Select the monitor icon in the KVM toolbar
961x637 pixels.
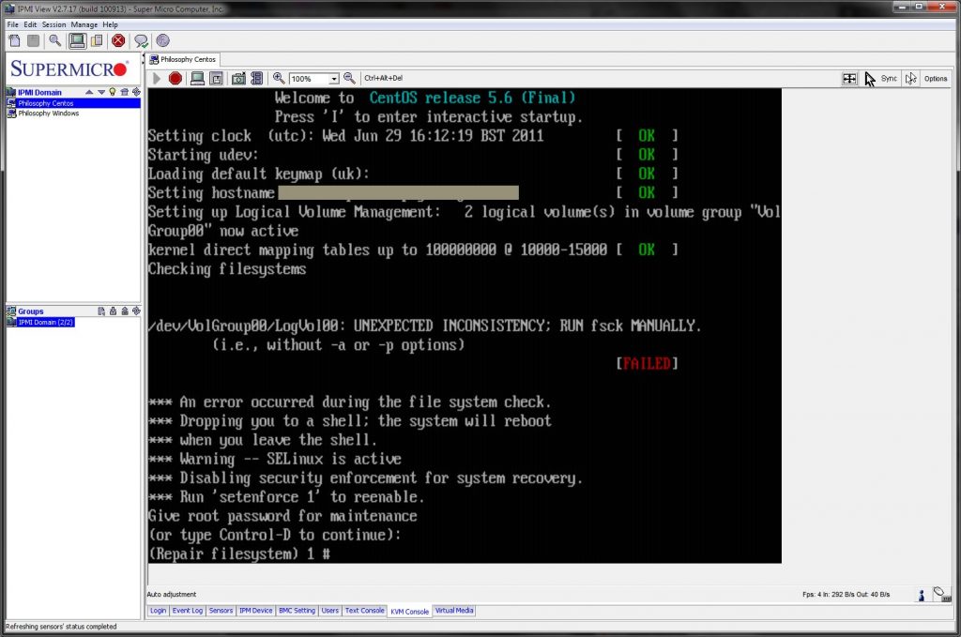(196, 79)
